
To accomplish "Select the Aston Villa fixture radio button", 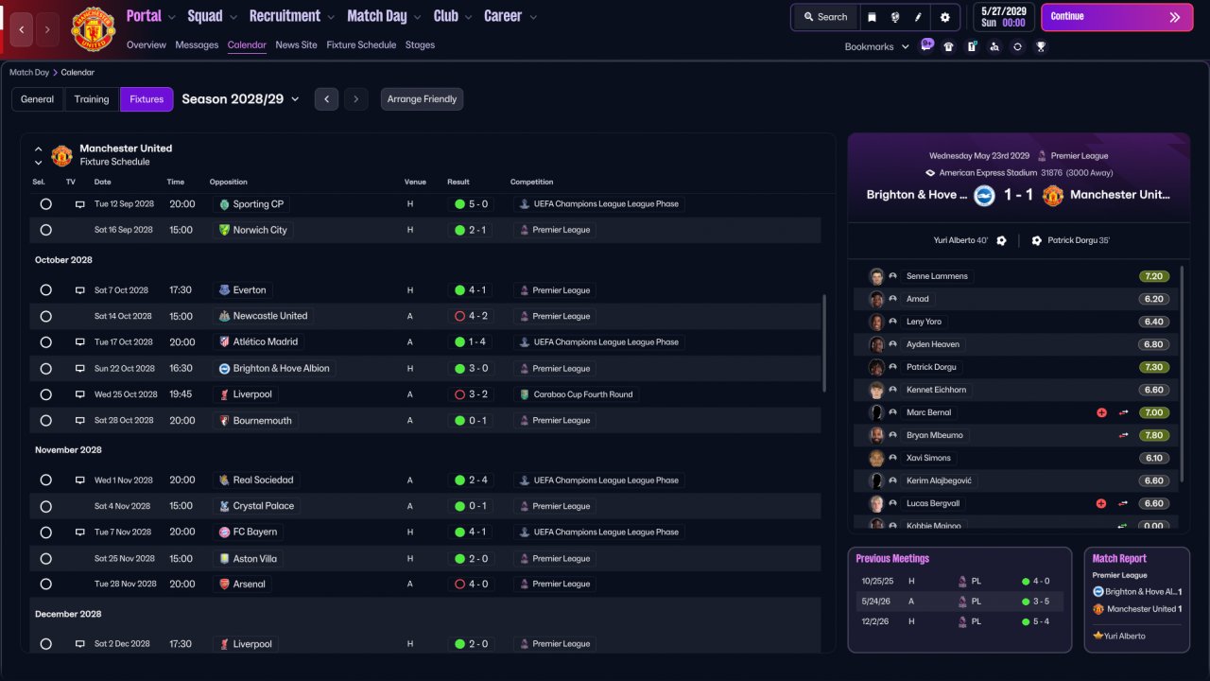I will (x=45, y=559).
